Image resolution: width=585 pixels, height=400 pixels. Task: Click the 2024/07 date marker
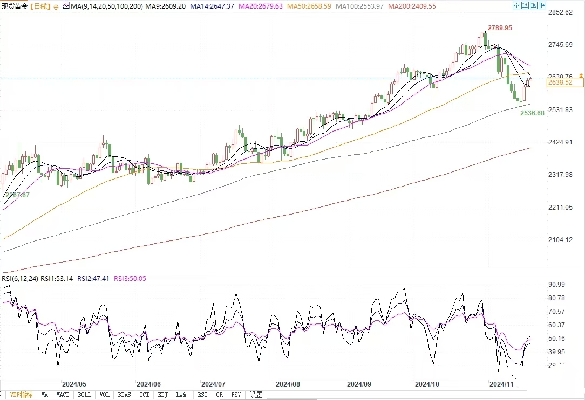[213, 384]
